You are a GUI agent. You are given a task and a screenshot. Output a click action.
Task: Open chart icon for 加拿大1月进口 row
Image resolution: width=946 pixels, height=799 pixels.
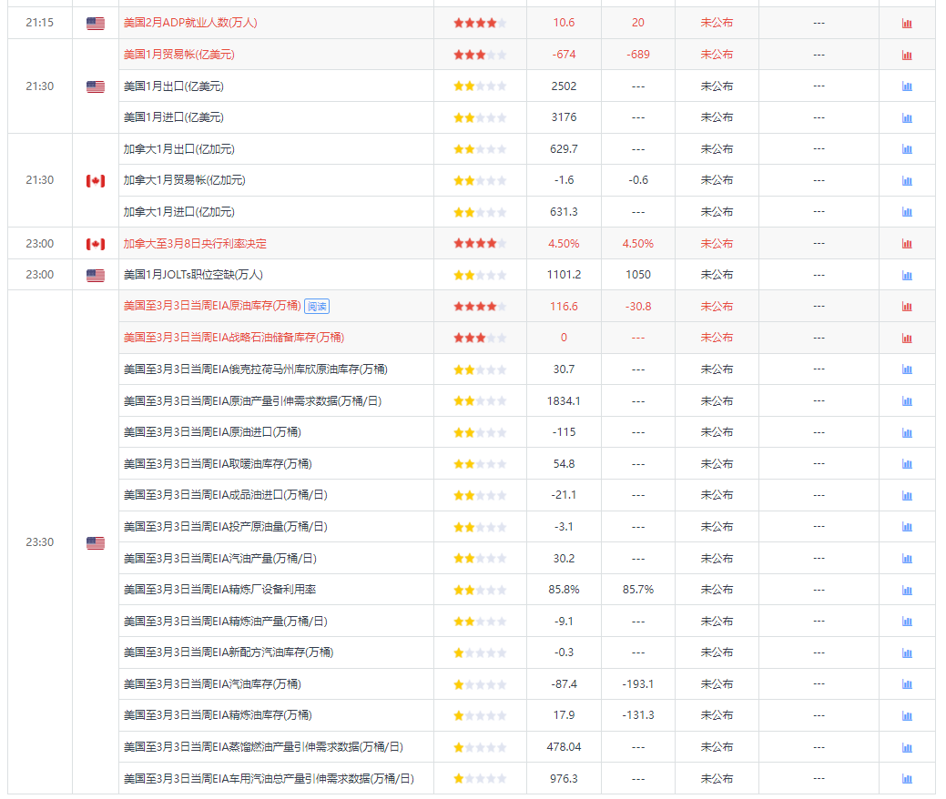click(x=907, y=212)
